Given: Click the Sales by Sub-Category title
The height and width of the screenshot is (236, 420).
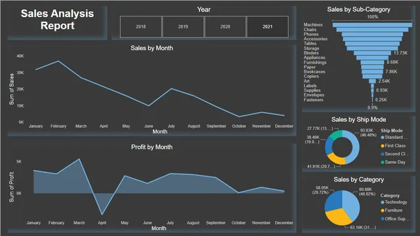Looking at the screenshot, I should [x=359, y=10].
